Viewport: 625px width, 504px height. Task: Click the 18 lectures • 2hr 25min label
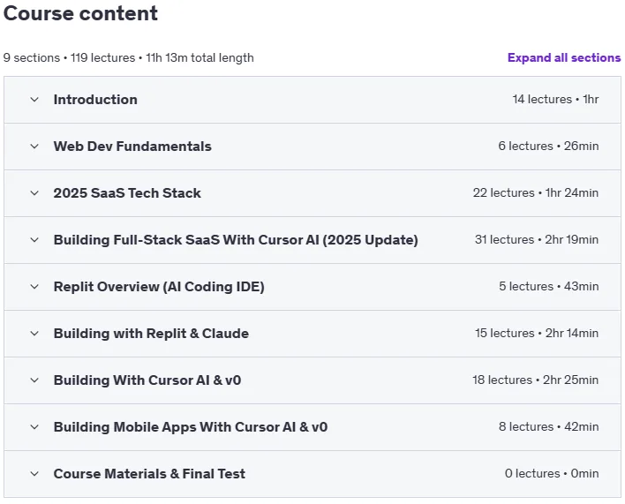click(535, 380)
